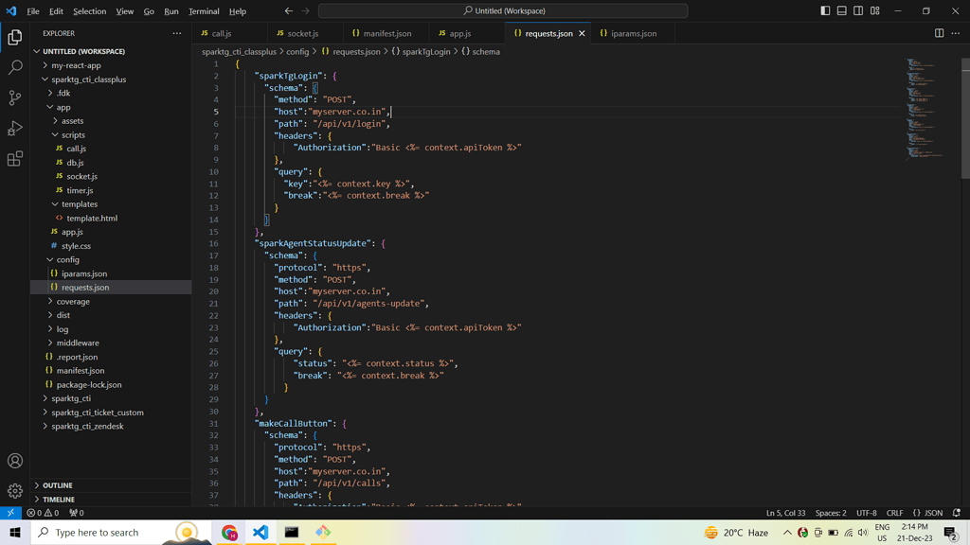Open the Extensions view

(x=15, y=159)
